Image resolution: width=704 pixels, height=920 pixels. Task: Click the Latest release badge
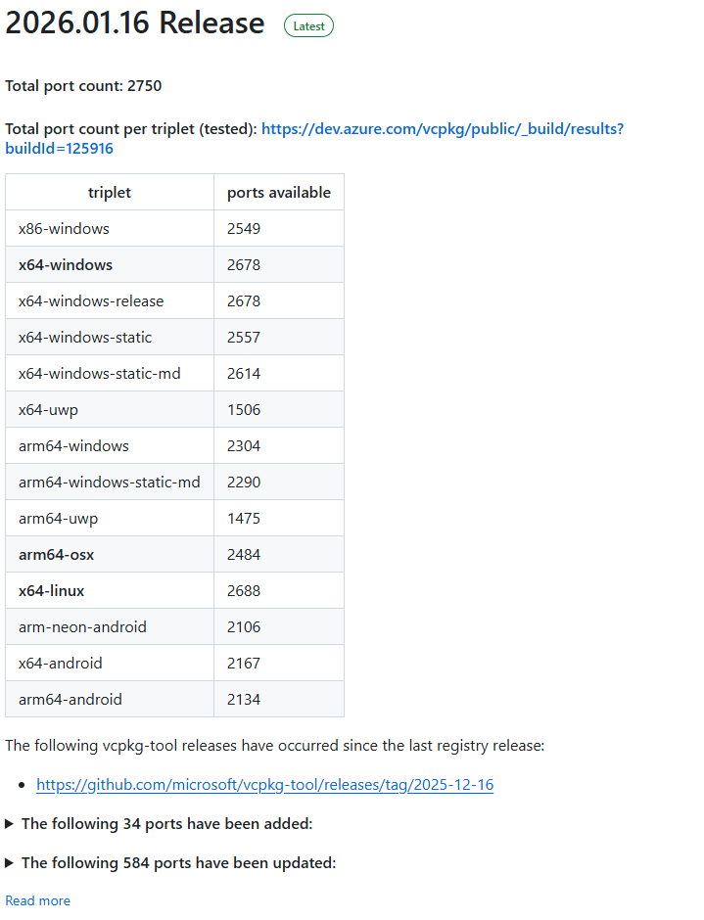[308, 26]
